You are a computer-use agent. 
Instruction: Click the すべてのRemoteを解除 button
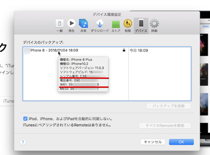click(164, 125)
